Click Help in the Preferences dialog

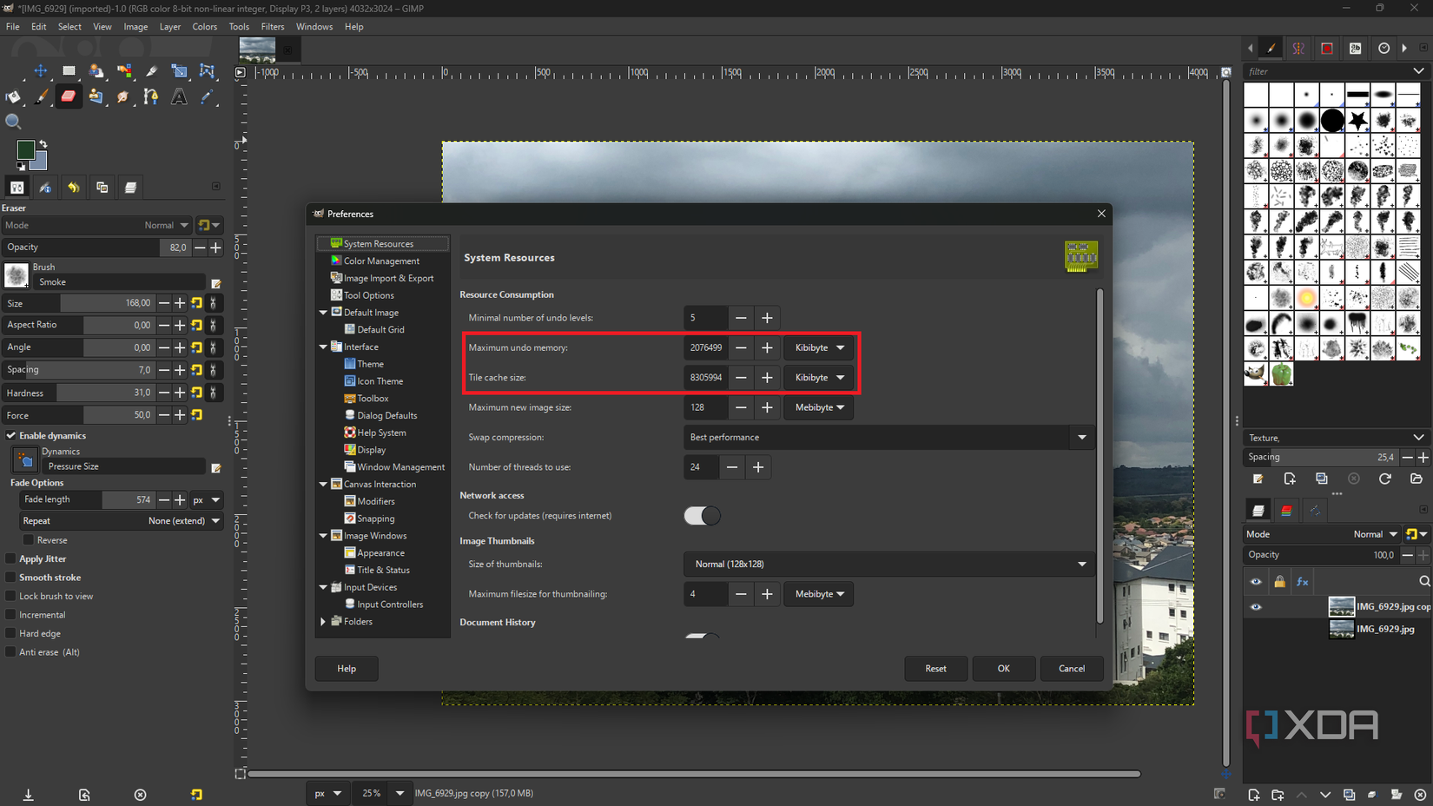pyautogui.click(x=346, y=668)
